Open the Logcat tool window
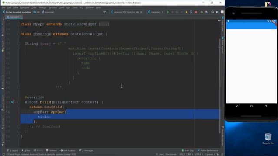This screenshot has height=156, width=278. [13, 150]
